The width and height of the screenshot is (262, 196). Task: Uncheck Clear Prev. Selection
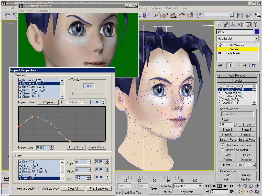point(222,145)
